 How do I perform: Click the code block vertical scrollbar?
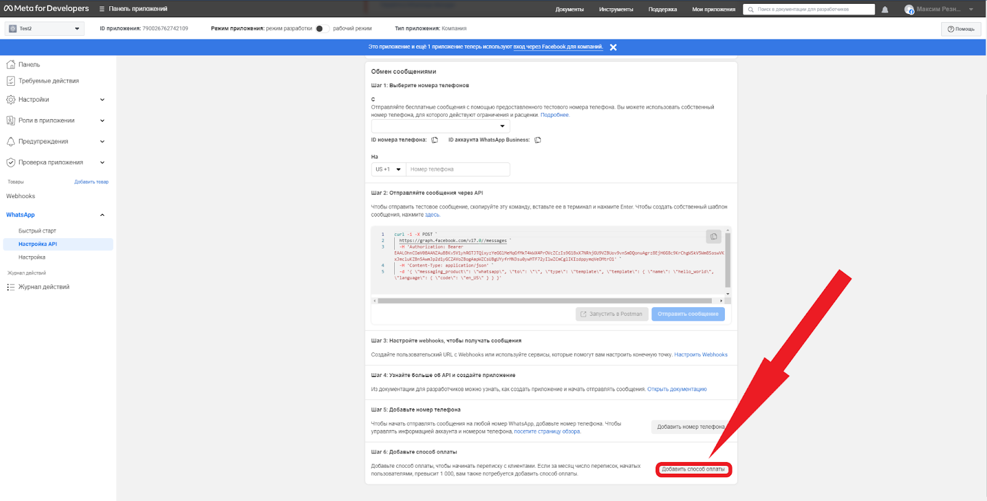click(x=728, y=260)
